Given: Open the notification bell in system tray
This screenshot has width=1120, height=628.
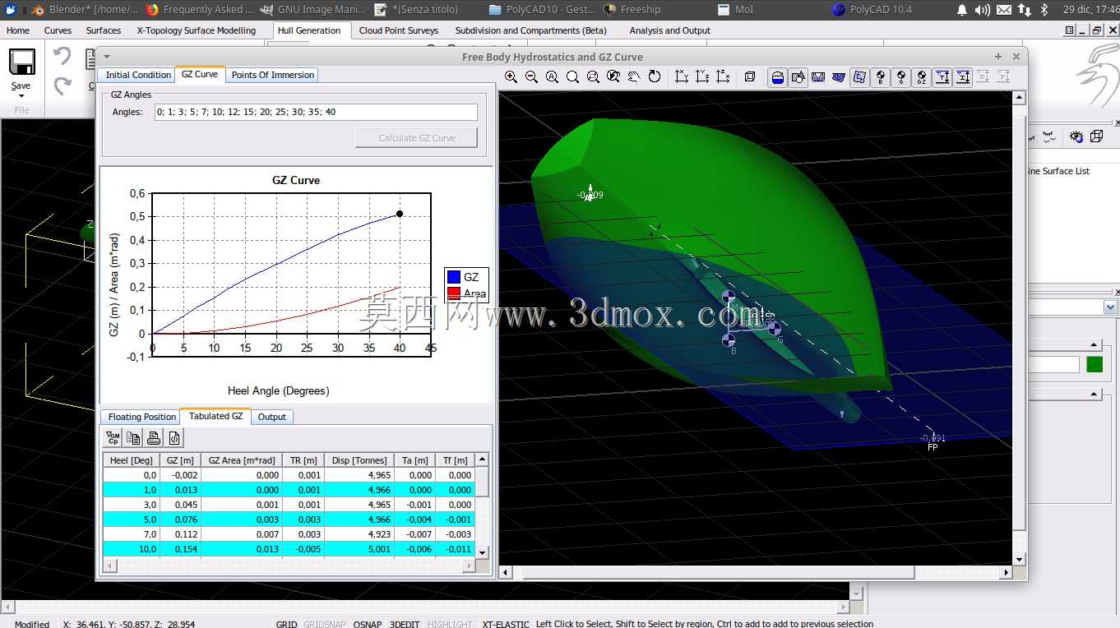Looking at the screenshot, I should 962,10.
